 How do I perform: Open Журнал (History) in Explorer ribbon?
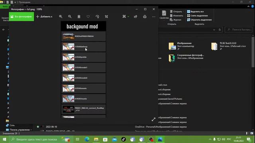point(175,19)
